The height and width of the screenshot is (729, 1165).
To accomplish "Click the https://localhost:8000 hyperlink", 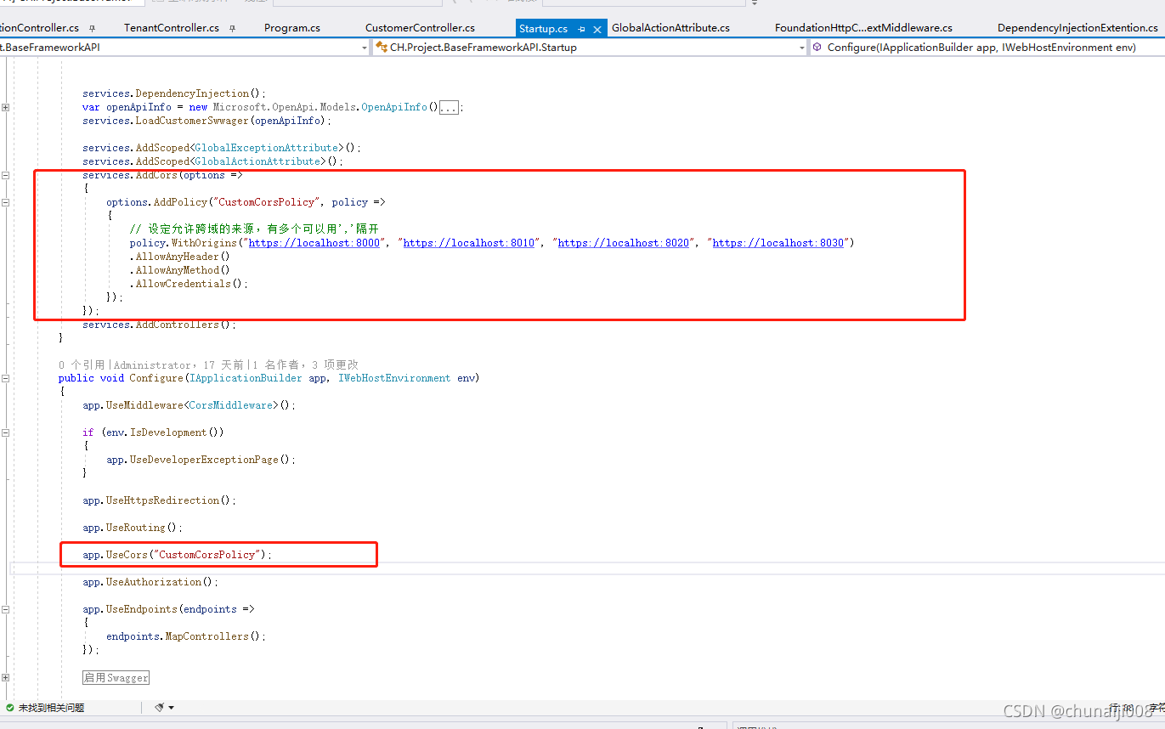I will [x=314, y=242].
